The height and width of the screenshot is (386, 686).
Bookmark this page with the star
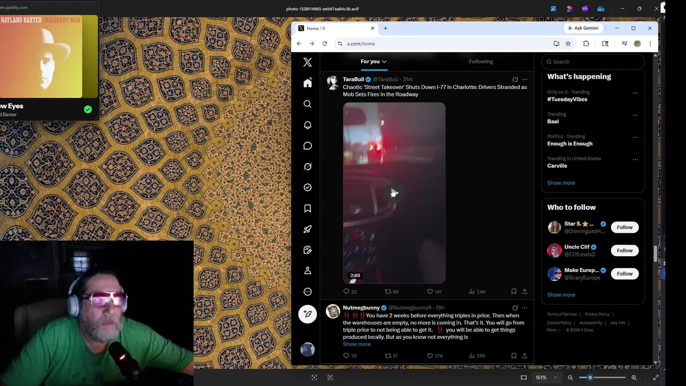[568, 44]
